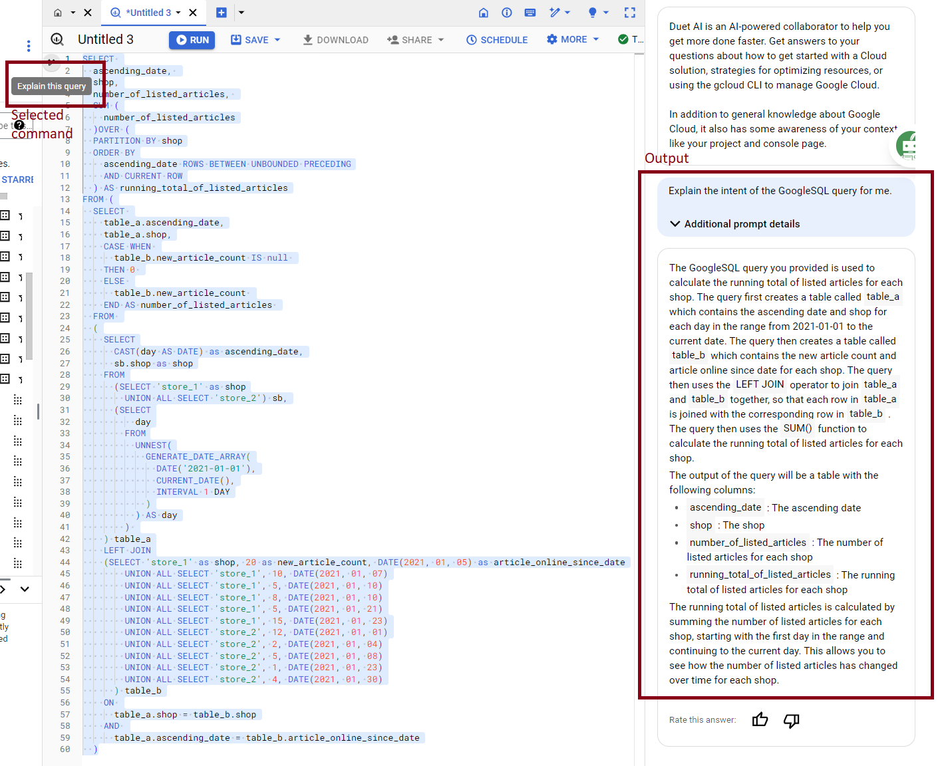
Task: Click the code line "INTERVAL 1 DAY"
Action: (193, 492)
